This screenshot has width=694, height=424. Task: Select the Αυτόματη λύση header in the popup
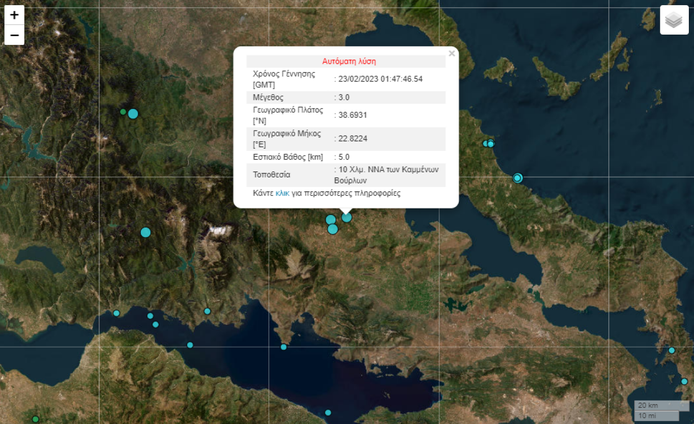(x=349, y=61)
